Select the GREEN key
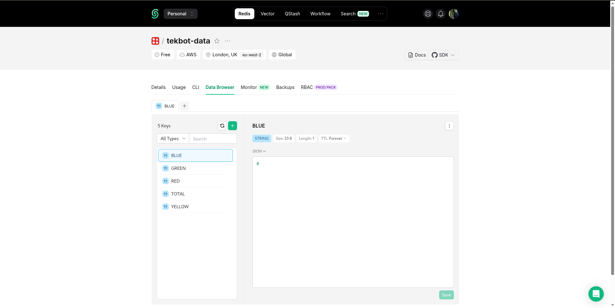 (195, 168)
